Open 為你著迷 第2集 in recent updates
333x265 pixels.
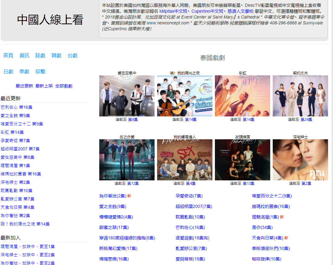point(15,216)
